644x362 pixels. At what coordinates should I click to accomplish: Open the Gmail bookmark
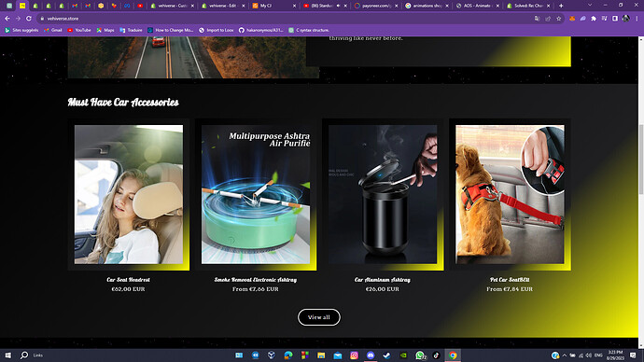(53, 30)
